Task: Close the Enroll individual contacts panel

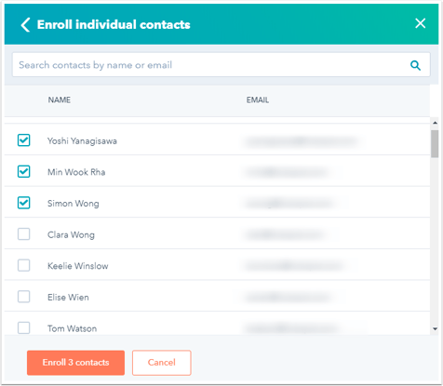Action: tap(420, 23)
